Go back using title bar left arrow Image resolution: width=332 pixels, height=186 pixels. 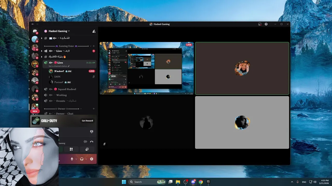(33, 24)
